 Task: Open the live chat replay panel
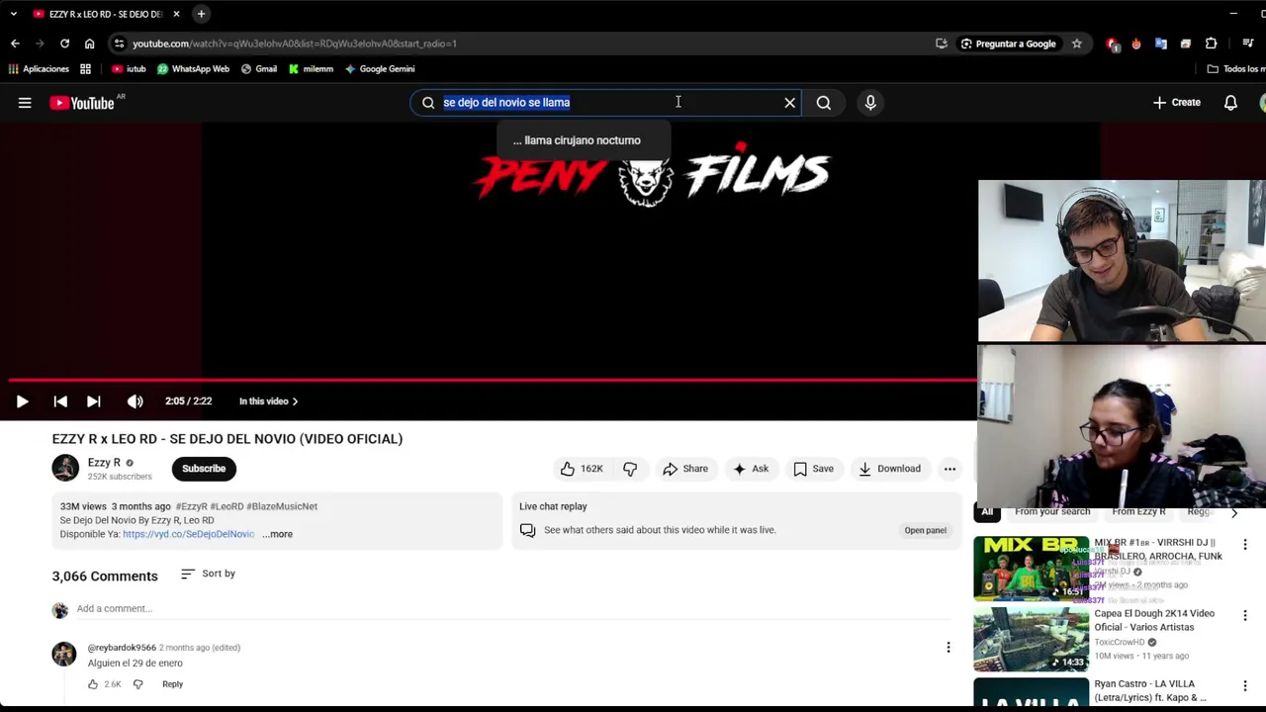pos(925,530)
